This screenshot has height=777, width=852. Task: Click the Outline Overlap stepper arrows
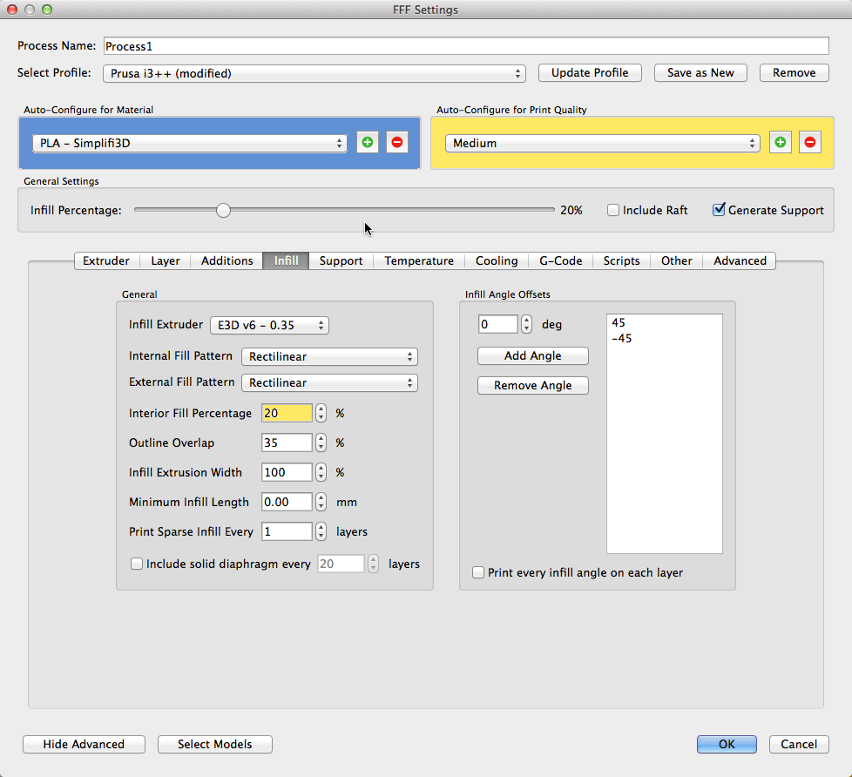(321, 443)
